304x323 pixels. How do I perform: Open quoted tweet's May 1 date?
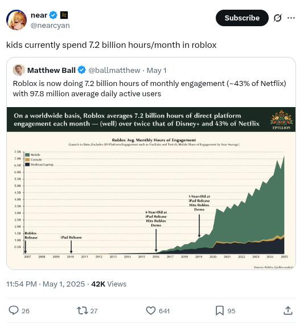pos(157,70)
